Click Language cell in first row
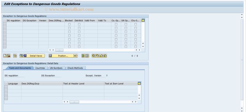 [14, 87]
